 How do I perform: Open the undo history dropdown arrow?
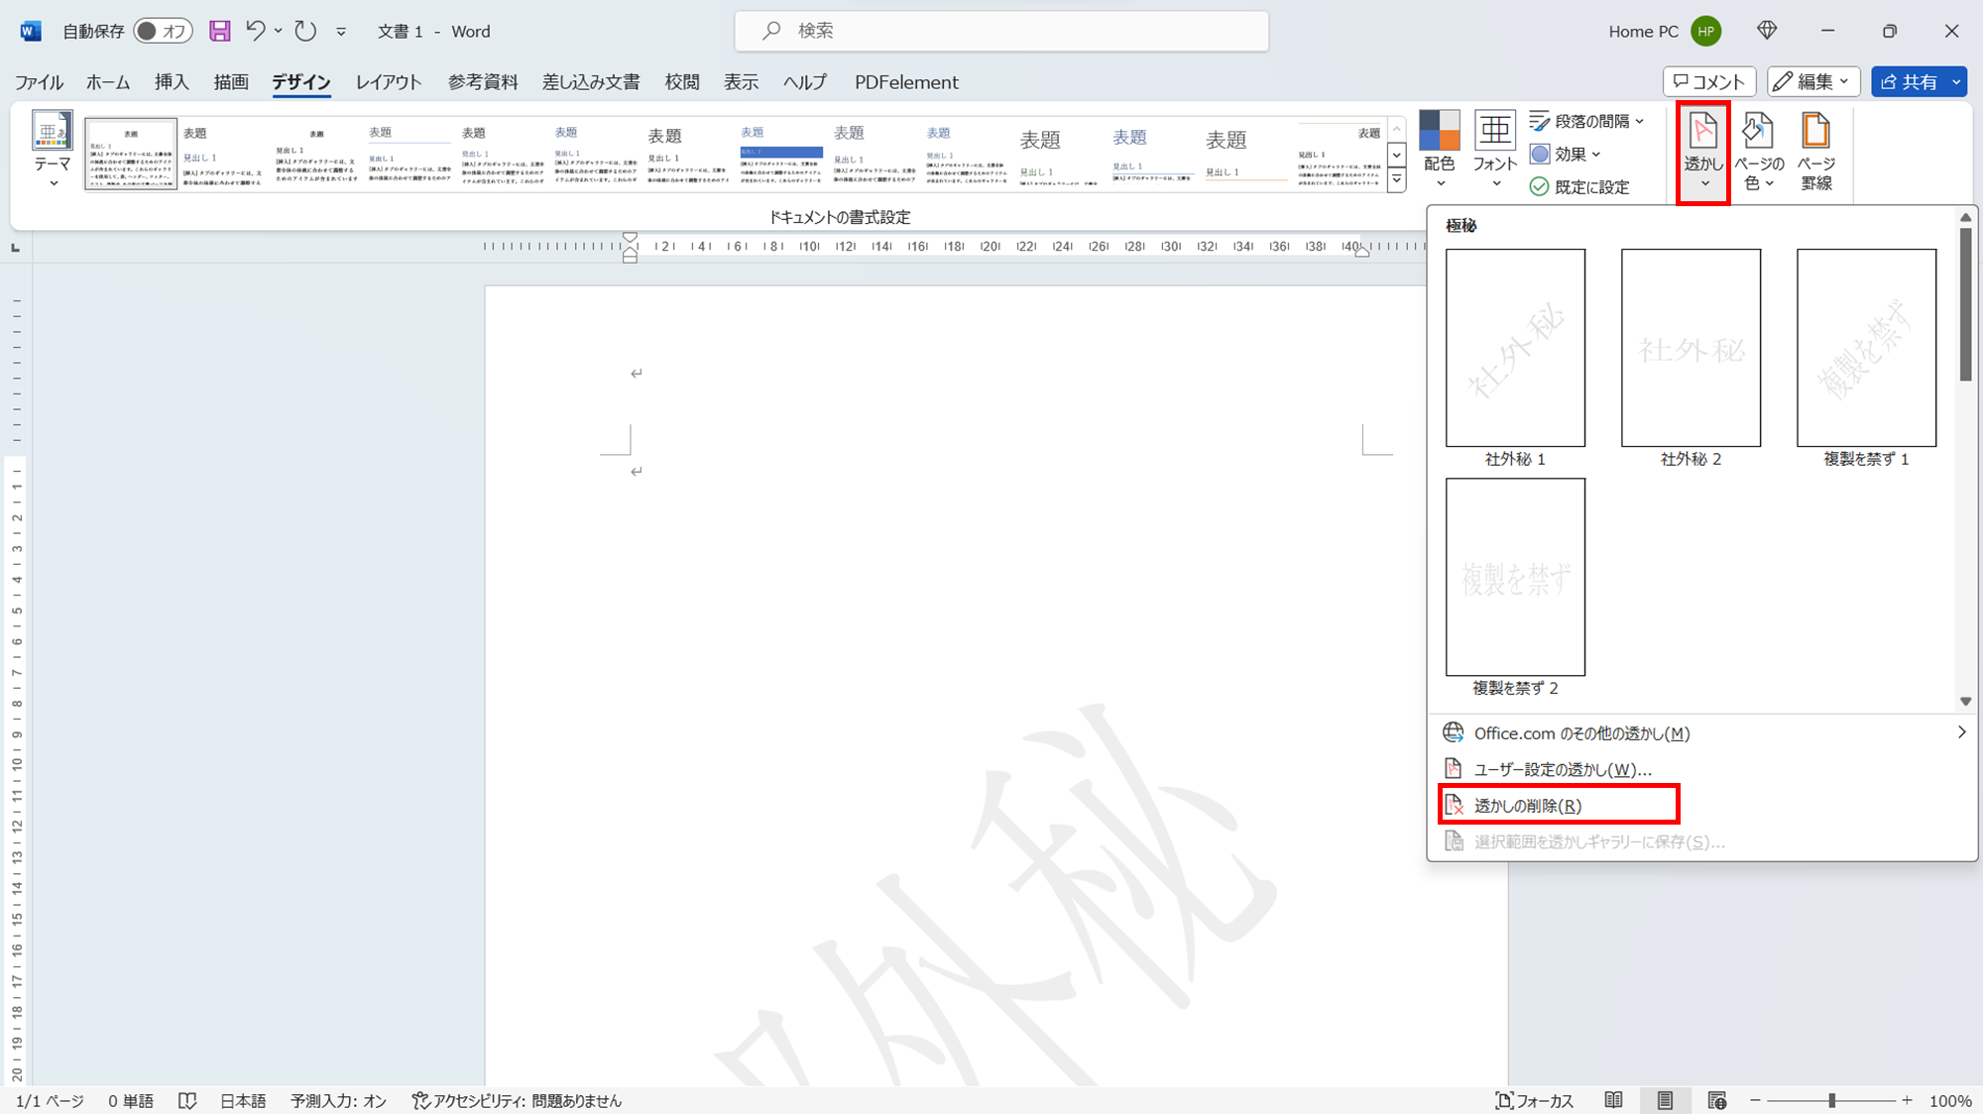click(x=279, y=31)
